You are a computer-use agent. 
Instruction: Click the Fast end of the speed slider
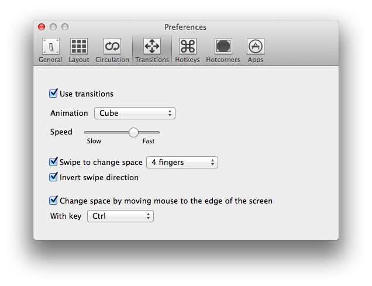click(149, 141)
